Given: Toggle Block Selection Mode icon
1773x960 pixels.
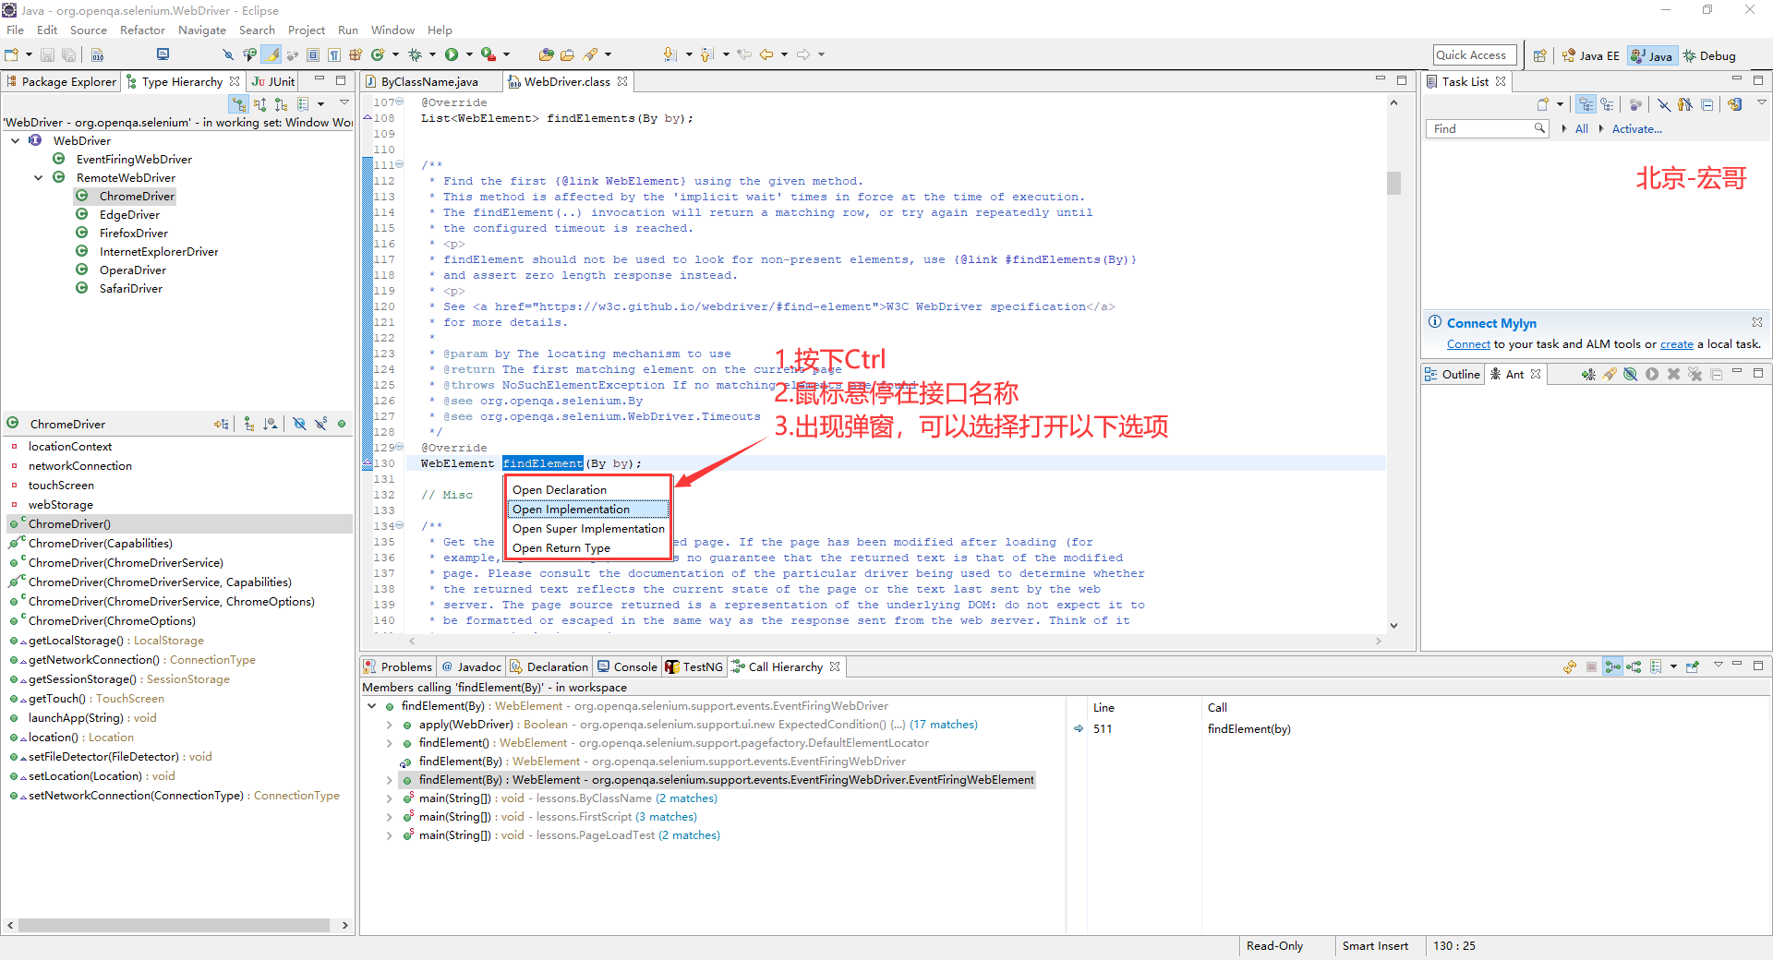Looking at the screenshot, I should 313,55.
